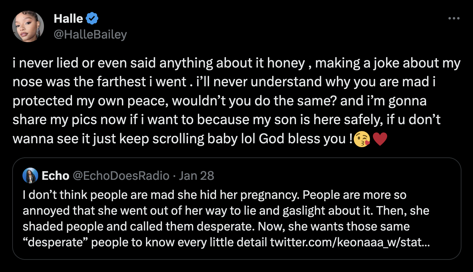Open Echo's display name

point(55,176)
